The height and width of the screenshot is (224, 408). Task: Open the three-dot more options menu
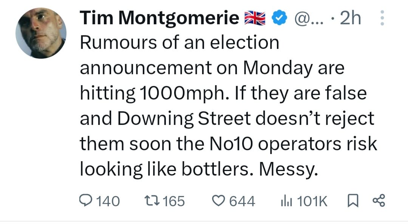(382, 18)
